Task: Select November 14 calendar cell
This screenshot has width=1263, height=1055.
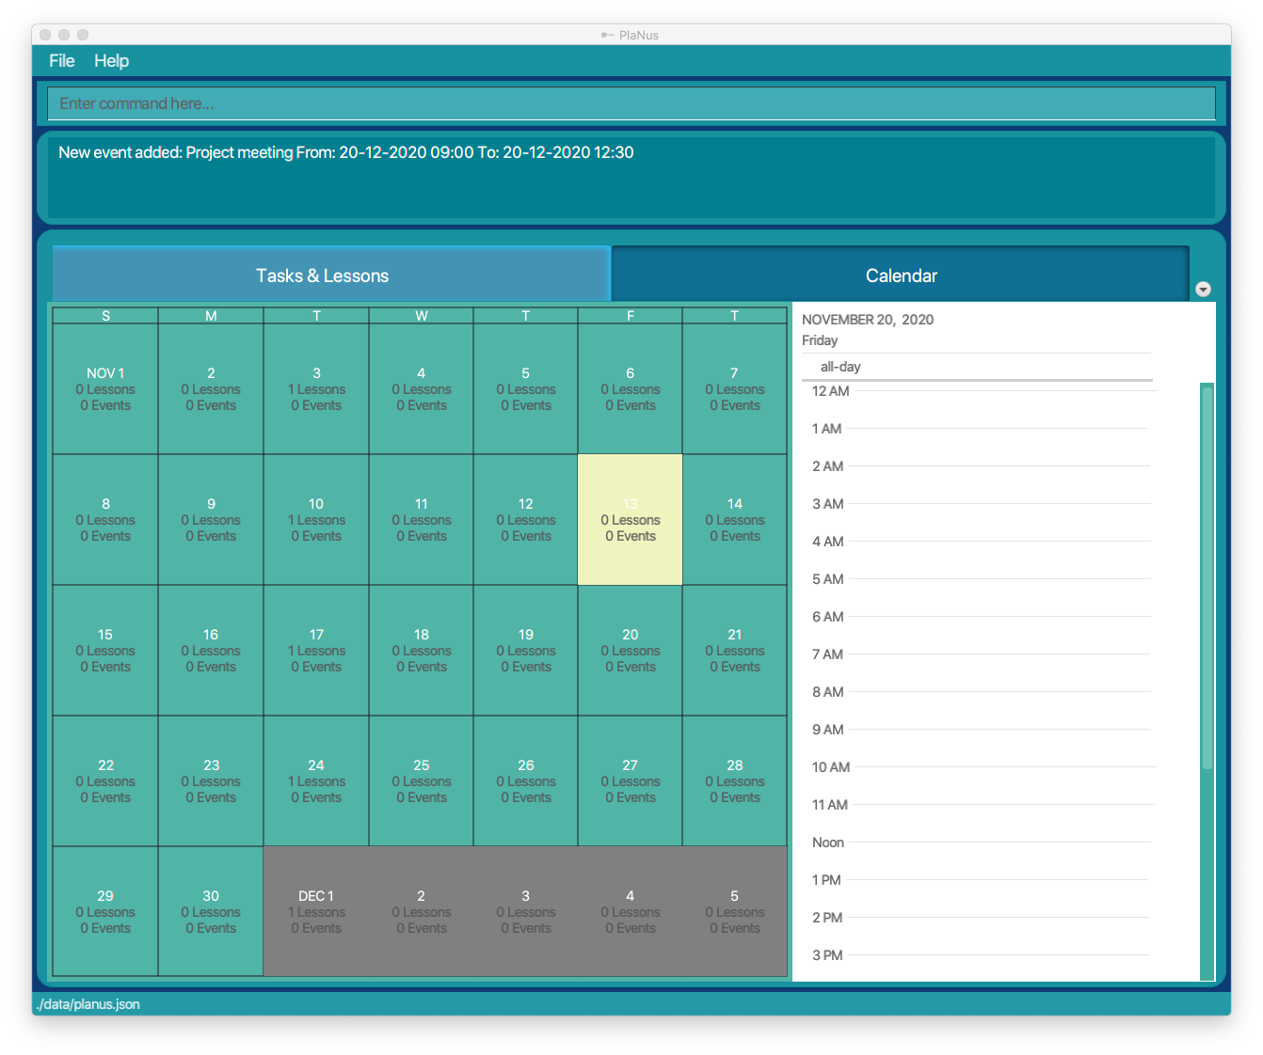Action: coord(734,520)
